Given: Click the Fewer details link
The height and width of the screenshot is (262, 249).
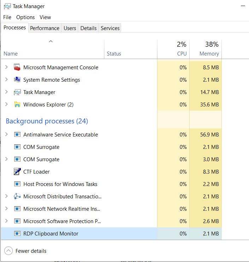Looking at the screenshot, I should [x=31, y=251].
